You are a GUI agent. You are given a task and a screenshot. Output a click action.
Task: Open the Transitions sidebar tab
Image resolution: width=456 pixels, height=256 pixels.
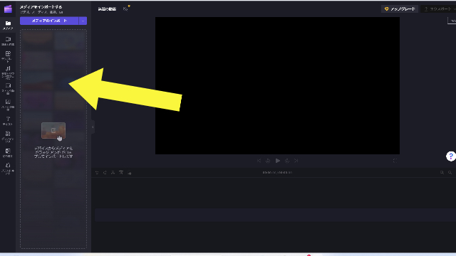click(8, 153)
